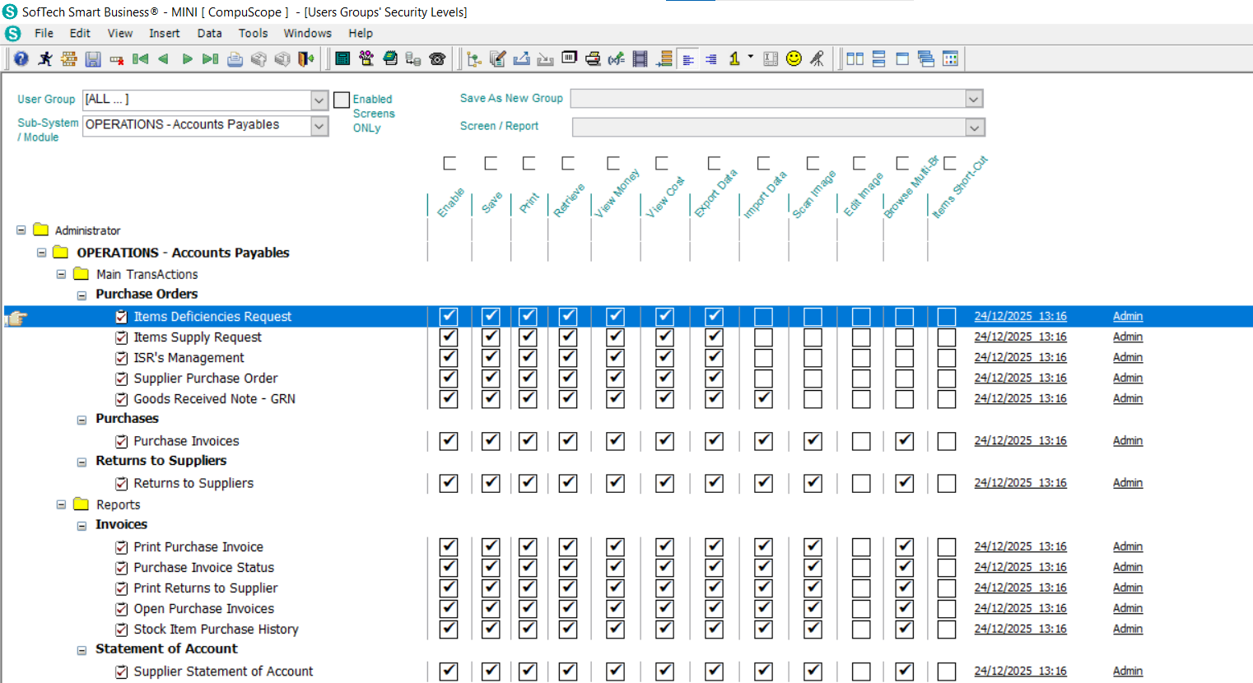Click the floppy disk Save icon

click(93, 58)
